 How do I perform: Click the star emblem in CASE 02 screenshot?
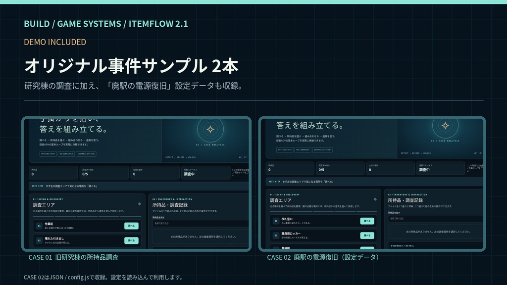pos(445,126)
